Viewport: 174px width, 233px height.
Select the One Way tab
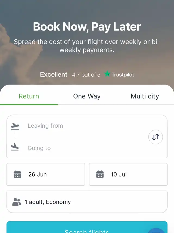(x=87, y=96)
